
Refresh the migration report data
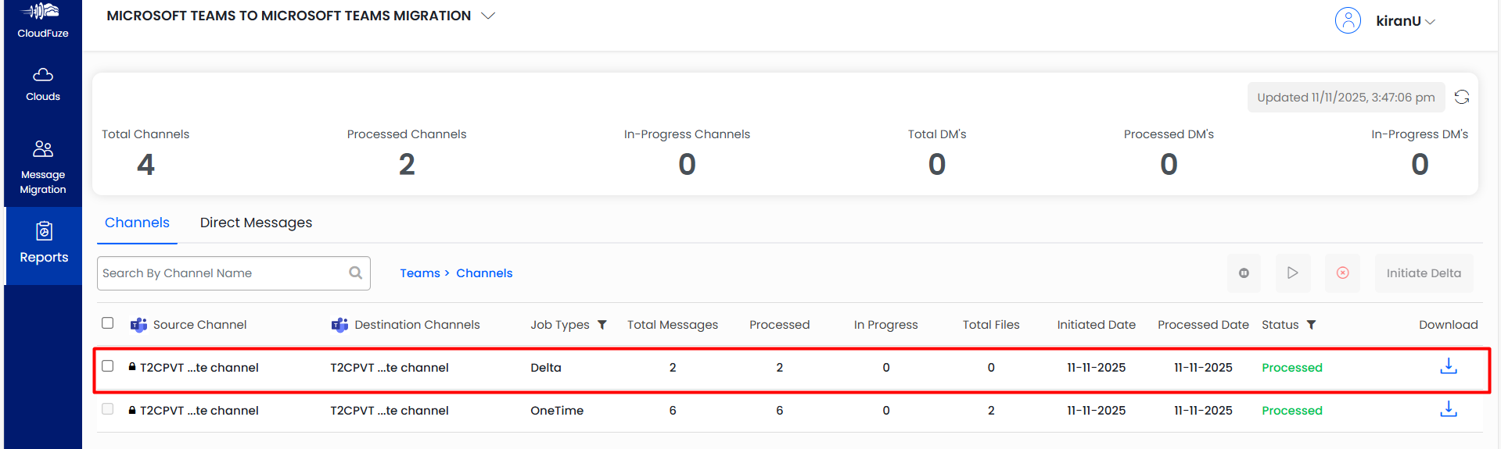(1461, 97)
